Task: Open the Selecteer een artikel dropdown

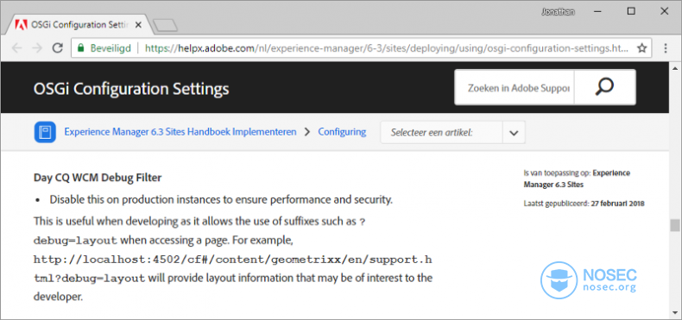Action: point(452,132)
